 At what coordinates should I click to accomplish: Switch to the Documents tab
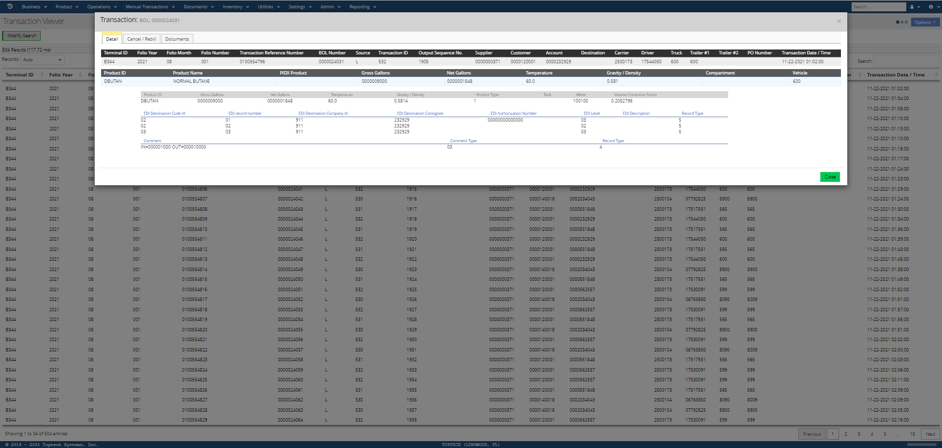[177, 39]
